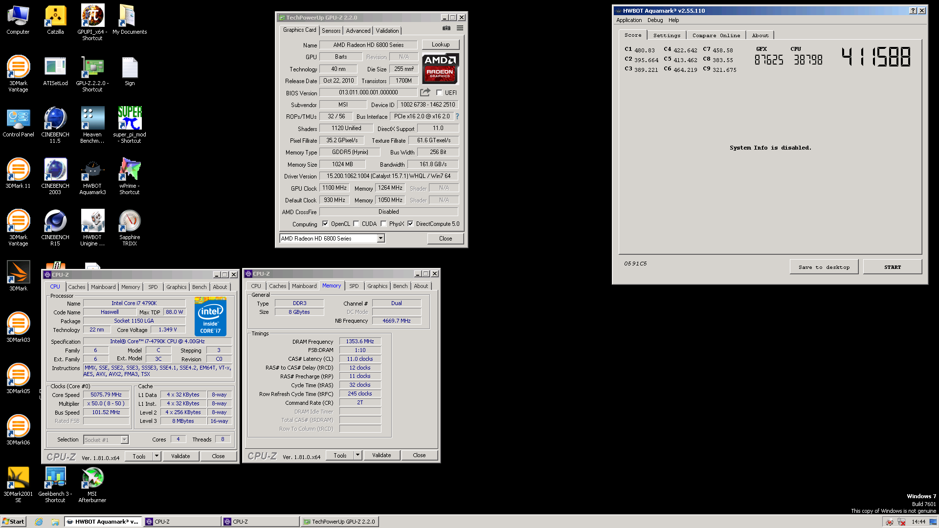
Task: Click the Core Speed value in CPU-Z
Action: click(106, 395)
